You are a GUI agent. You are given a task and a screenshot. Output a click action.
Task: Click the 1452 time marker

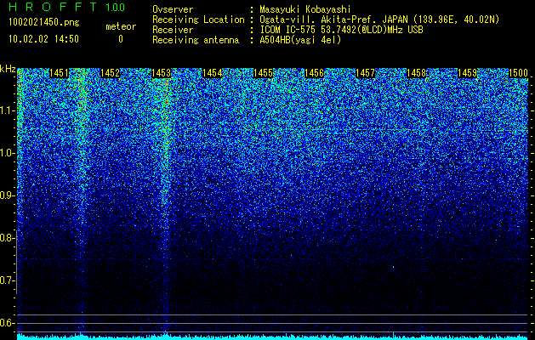(x=111, y=73)
